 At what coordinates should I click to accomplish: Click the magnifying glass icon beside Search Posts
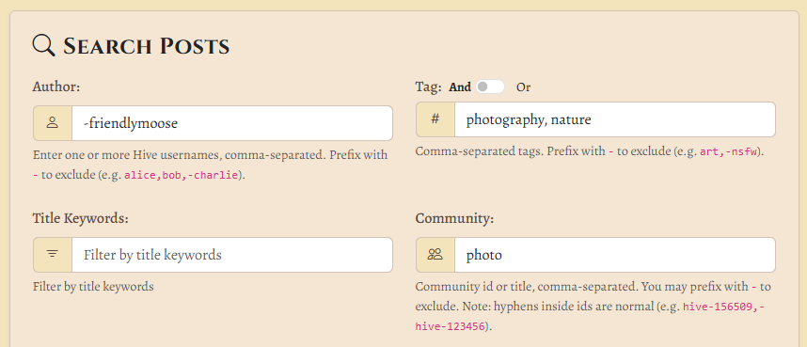[x=43, y=45]
